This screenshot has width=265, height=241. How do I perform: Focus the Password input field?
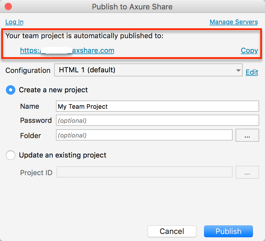[x=157, y=120]
